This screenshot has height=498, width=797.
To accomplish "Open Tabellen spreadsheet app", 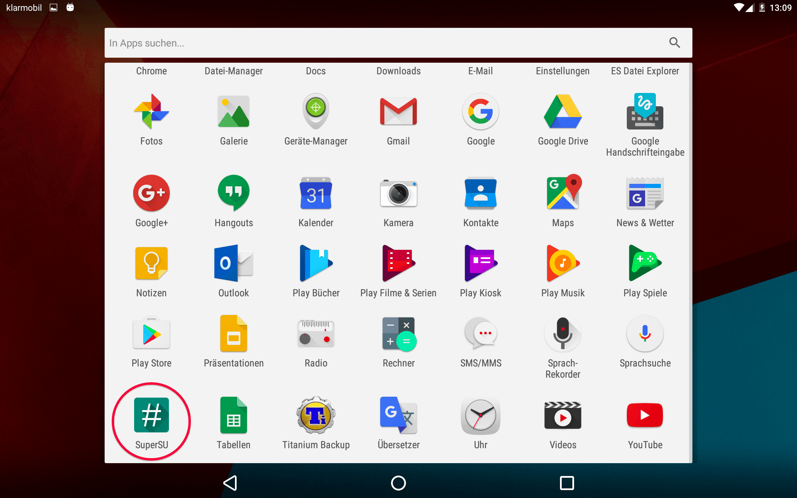I will (x=234, y=415).
